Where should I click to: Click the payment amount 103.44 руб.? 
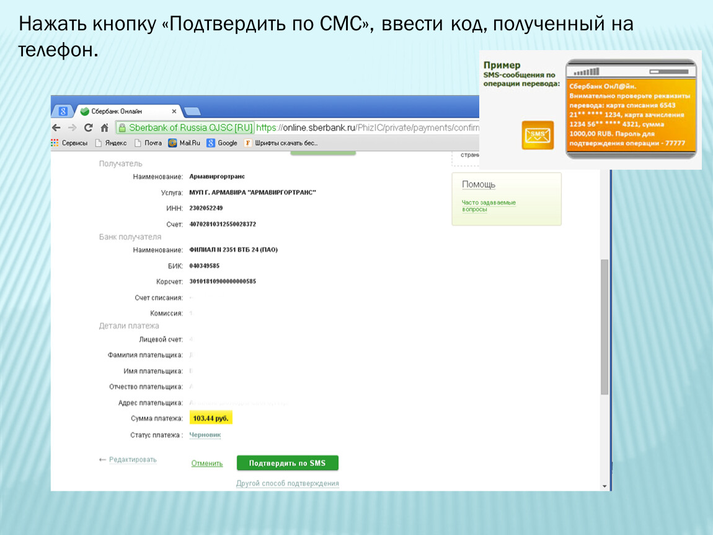coord(211,418)
